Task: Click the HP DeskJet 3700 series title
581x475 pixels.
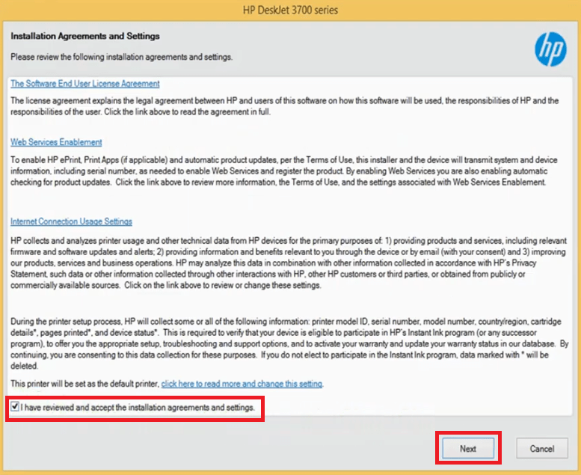Action: 290,10
